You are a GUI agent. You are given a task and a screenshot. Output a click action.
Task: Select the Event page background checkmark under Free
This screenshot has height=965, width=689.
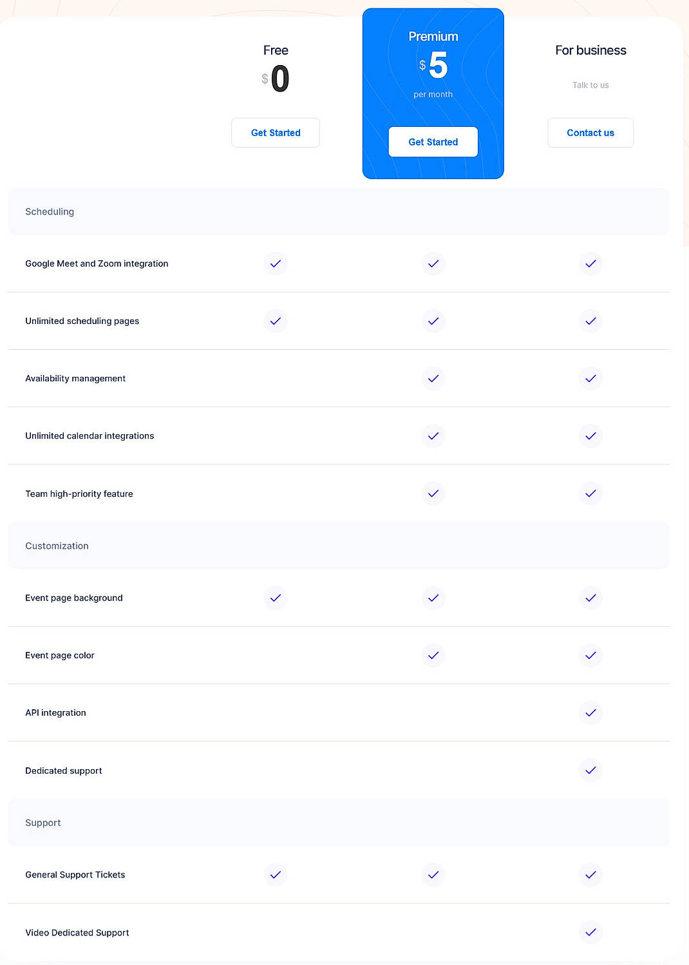(x=275, y=598)
